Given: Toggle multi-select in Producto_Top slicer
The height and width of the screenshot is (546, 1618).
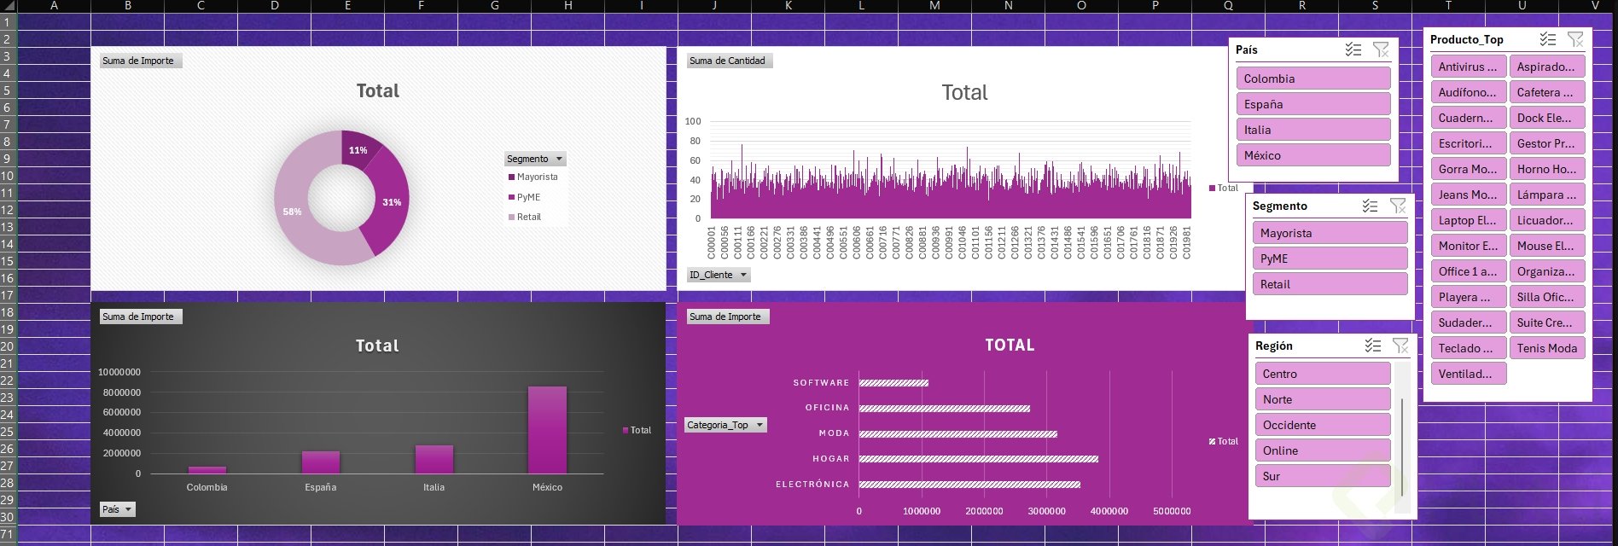Looking at the screenshot, I should click(1548, 39).
